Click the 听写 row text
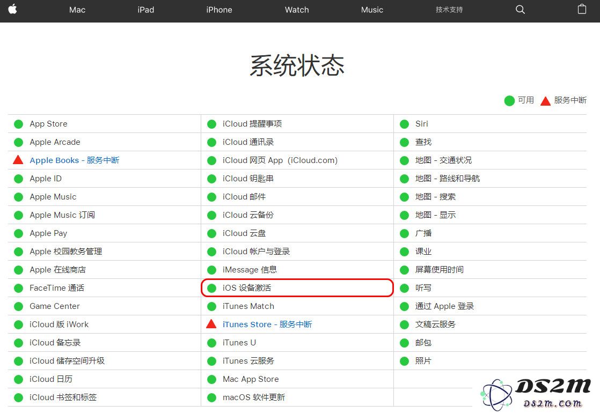Screen dimensions: 600x413 (423, 287)
